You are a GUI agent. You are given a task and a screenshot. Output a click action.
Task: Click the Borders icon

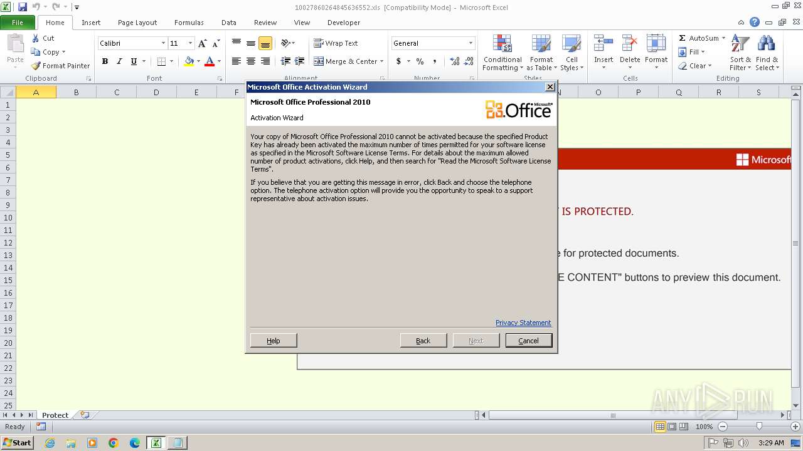pos(161,61)
